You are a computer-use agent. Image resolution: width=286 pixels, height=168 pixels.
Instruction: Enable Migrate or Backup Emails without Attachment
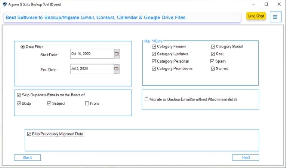click(x=146, y=99)
